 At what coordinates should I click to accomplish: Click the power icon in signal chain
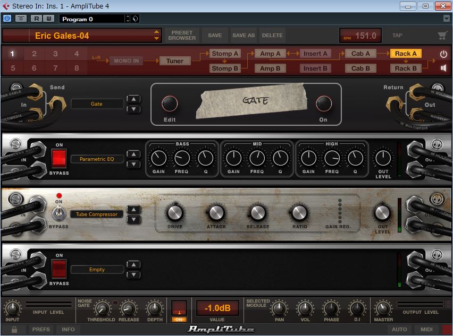coord(443,54)
